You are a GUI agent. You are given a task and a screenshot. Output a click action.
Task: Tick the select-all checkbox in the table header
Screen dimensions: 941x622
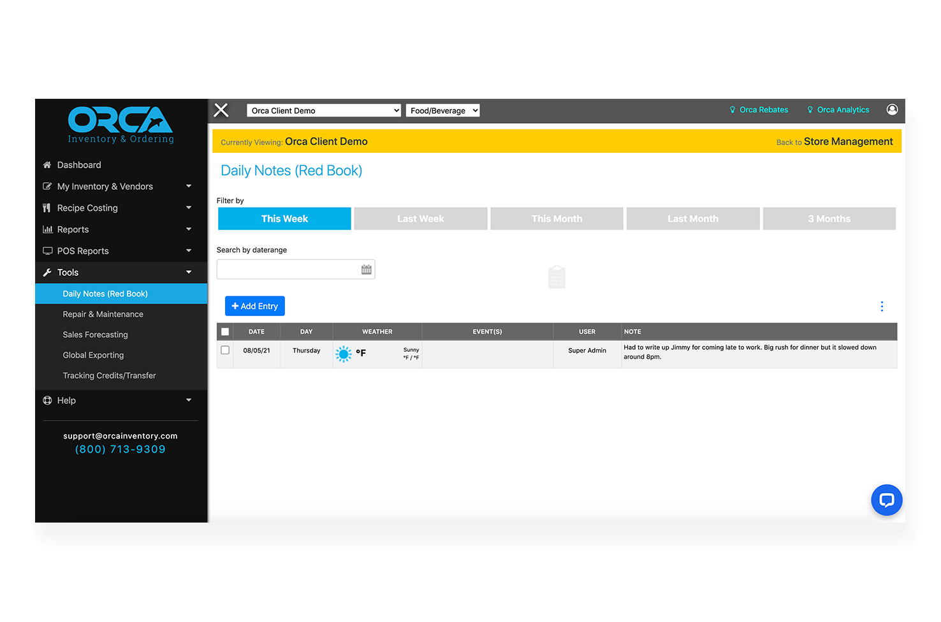tap(225, 331)
